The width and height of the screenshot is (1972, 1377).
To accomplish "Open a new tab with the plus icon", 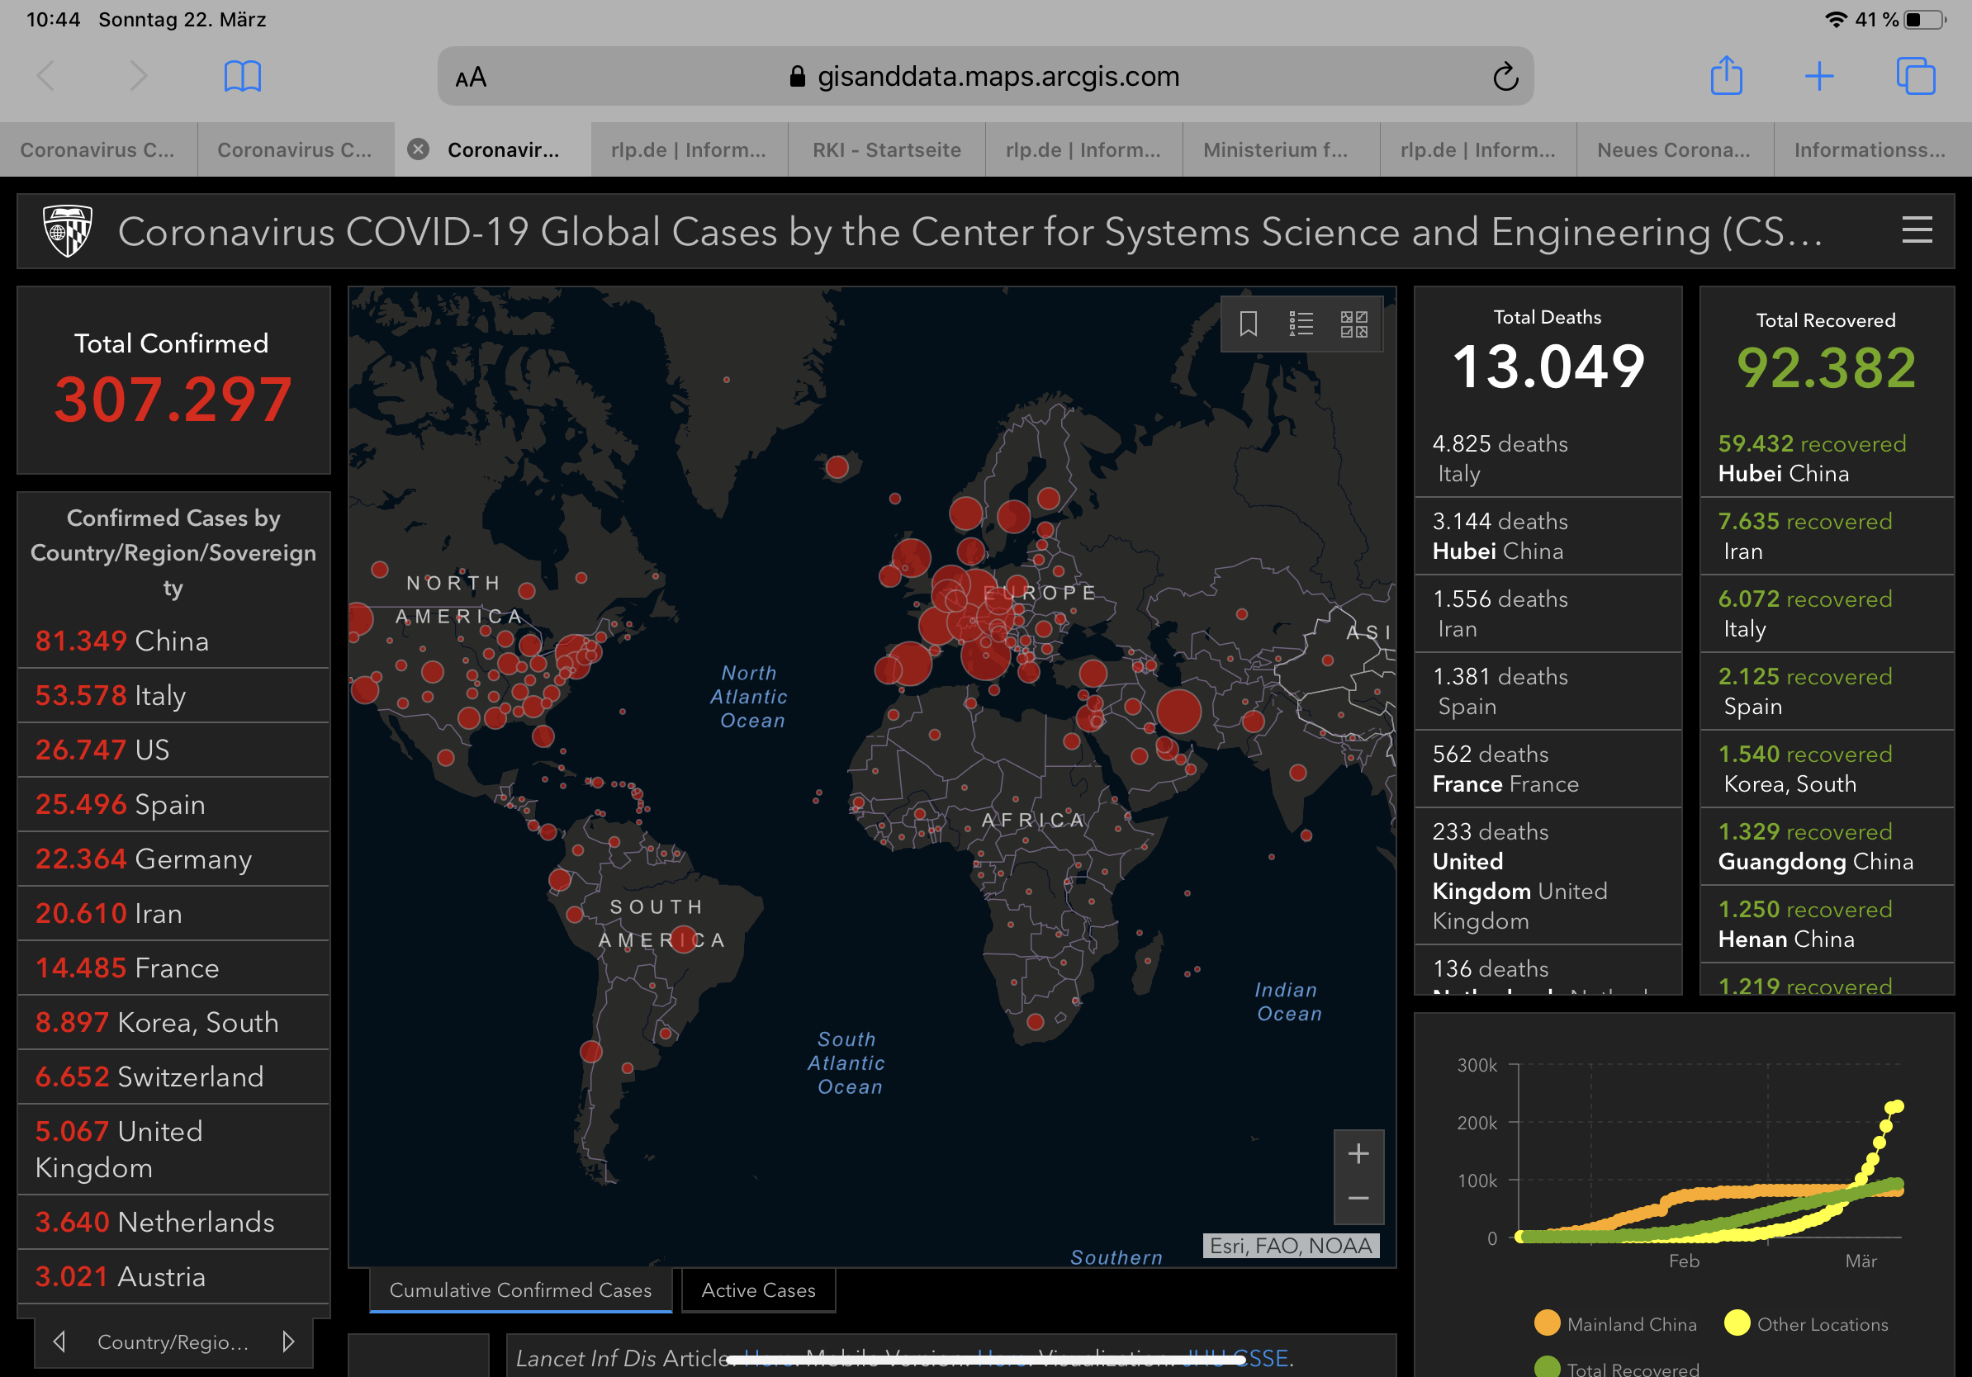I will click(1819, 77).
